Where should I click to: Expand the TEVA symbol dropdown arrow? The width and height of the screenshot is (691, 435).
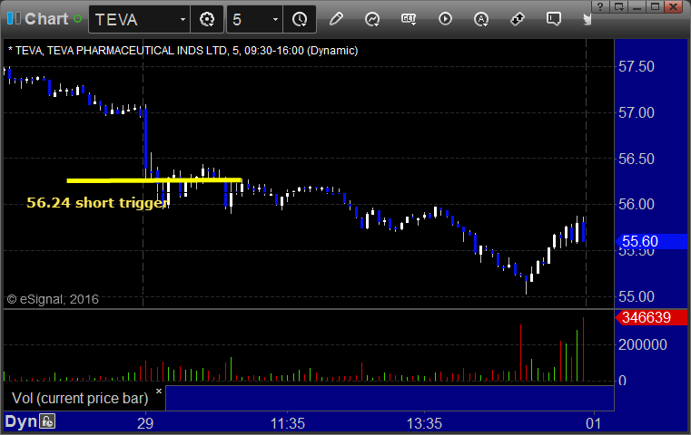point(183,19)
